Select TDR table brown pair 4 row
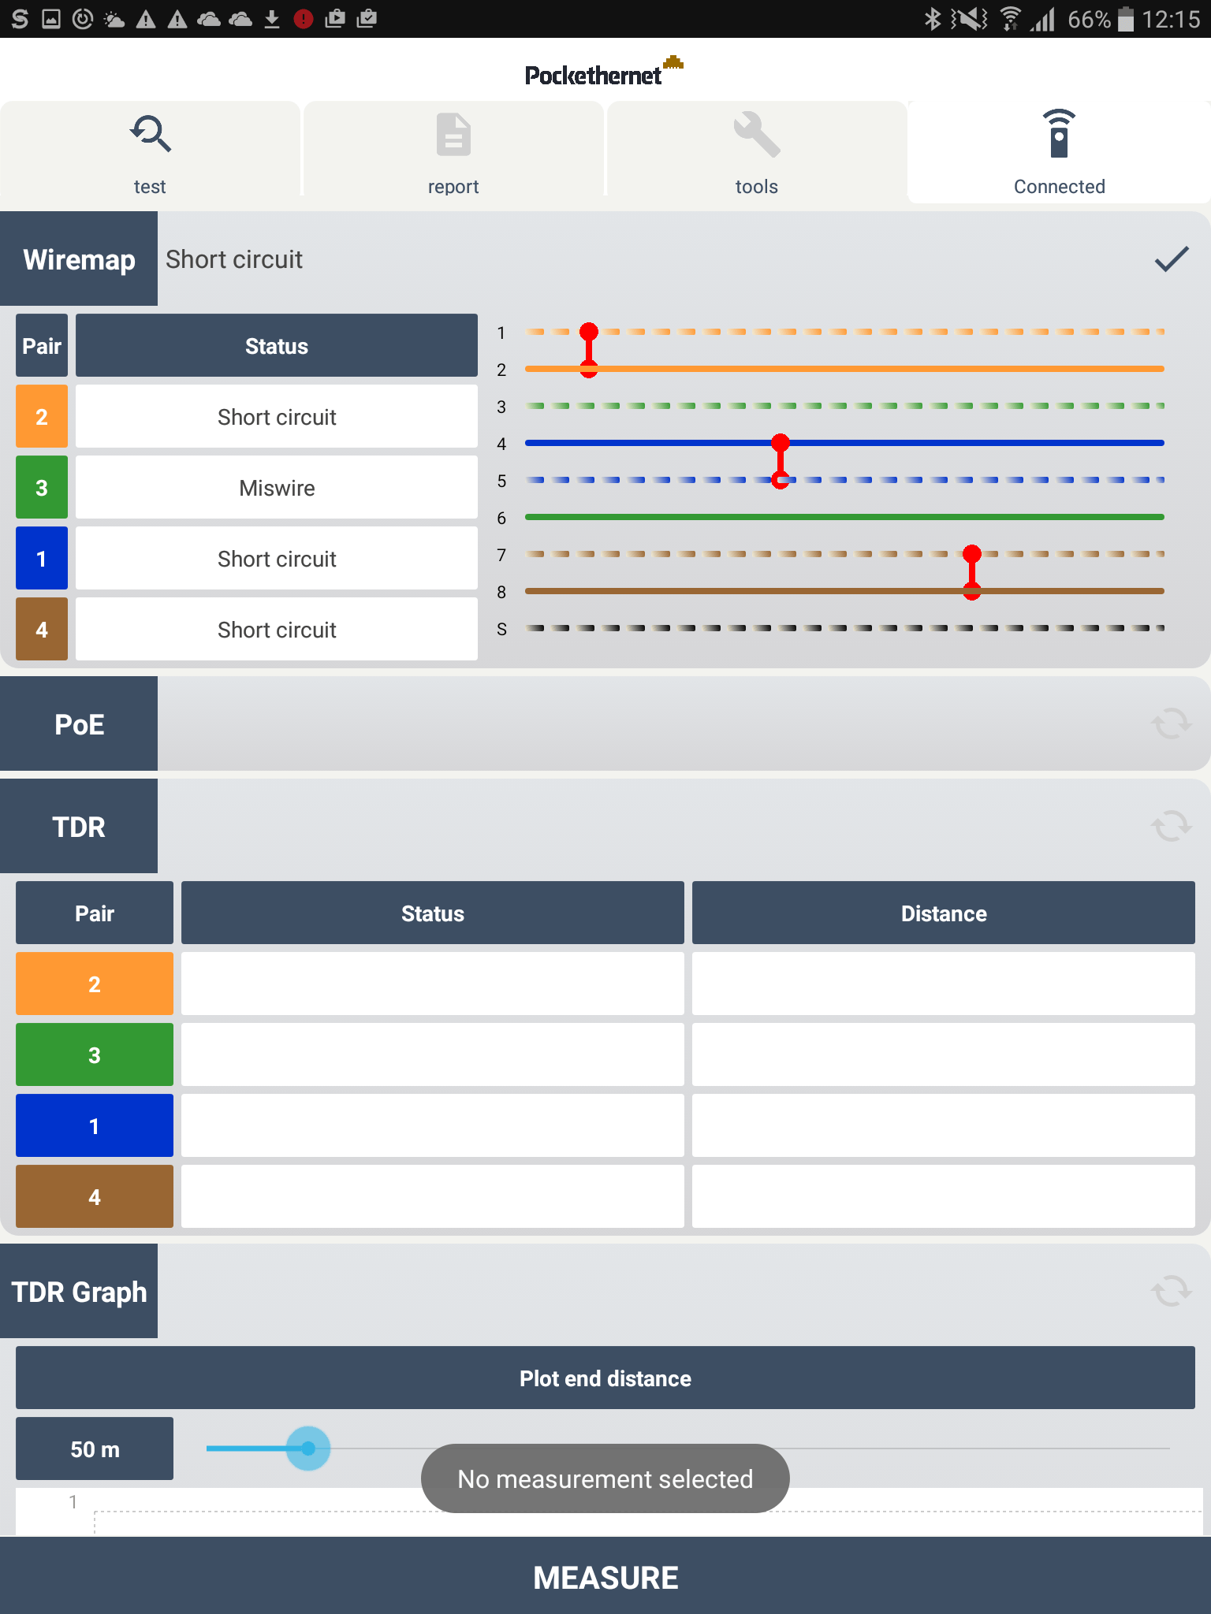Screen dimensions: 1211x1614 click(x=95, y=1196)
